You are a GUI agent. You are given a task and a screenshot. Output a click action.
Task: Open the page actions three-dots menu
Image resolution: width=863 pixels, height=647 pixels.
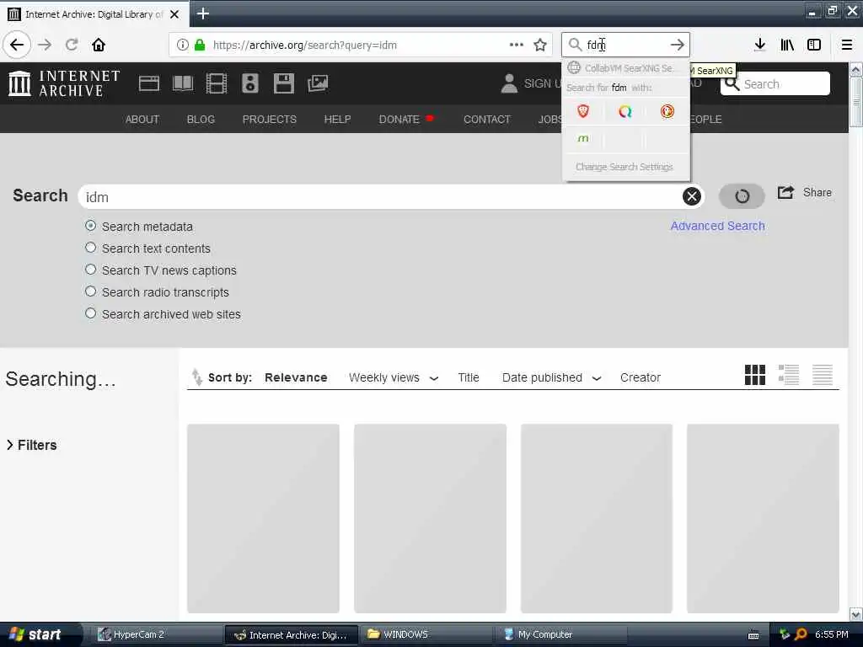coord(517,45)
